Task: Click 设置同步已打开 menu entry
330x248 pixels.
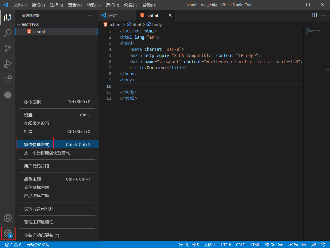Action: (57, 209)
